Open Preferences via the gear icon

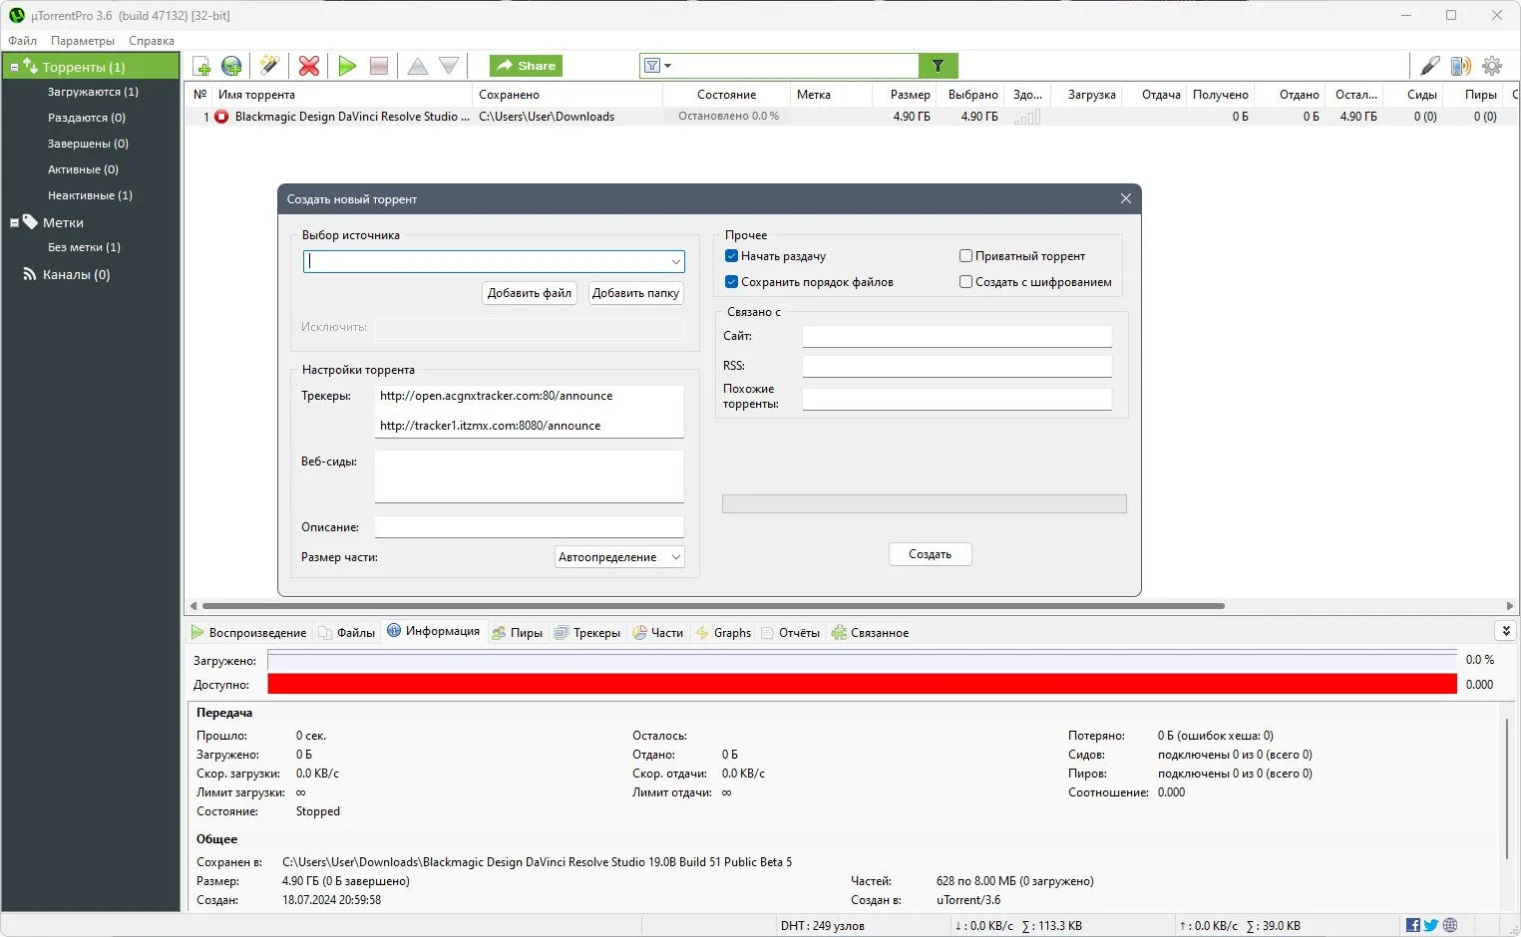point(1491,66)
